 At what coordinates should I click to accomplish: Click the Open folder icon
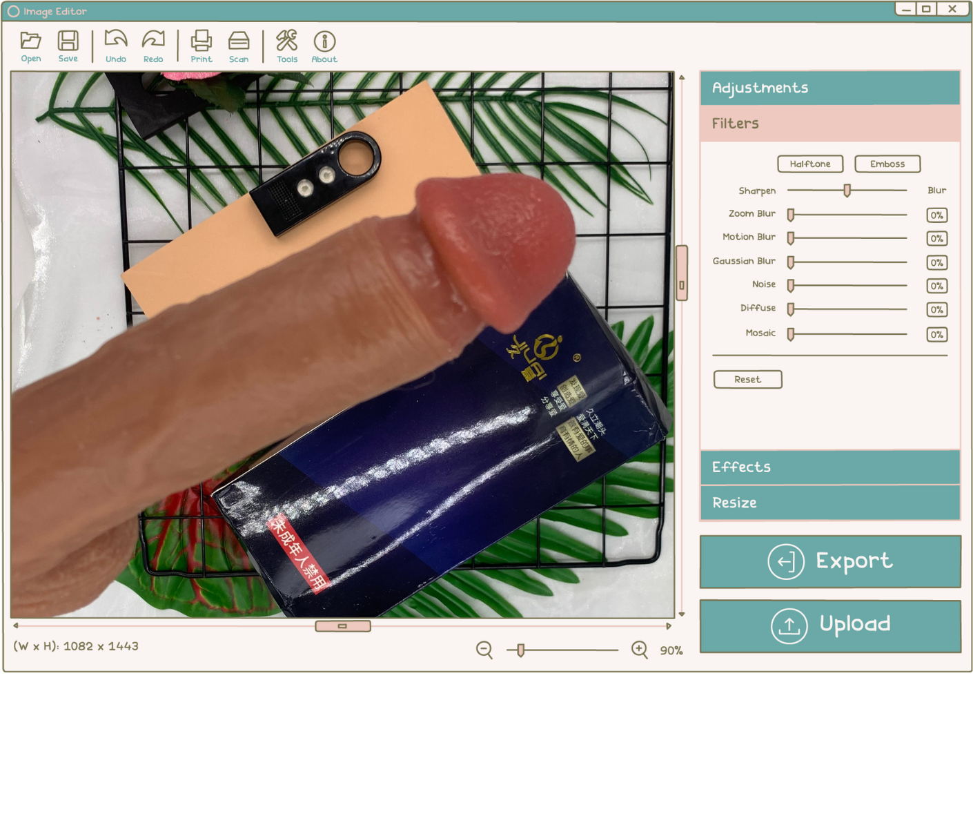pos(30,41)
